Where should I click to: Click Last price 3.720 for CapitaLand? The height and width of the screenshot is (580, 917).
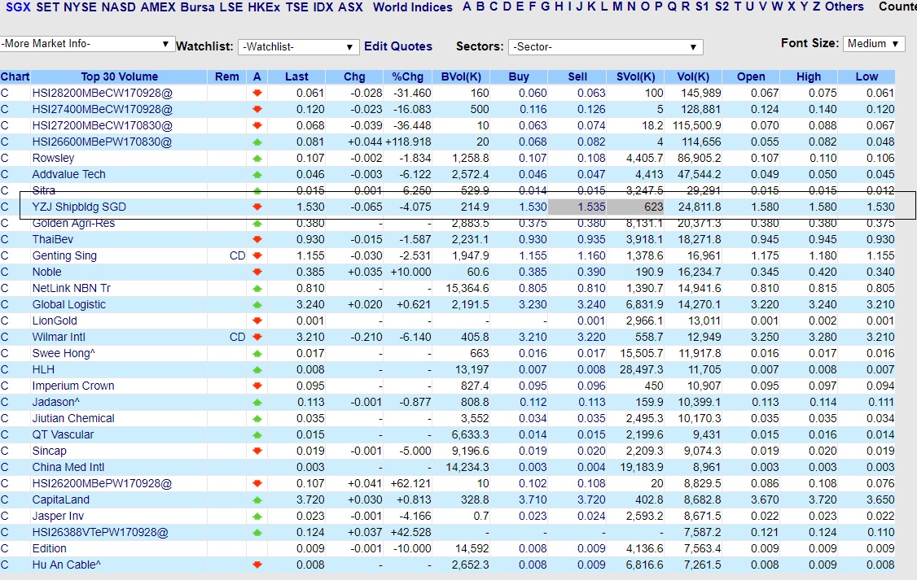310,500
